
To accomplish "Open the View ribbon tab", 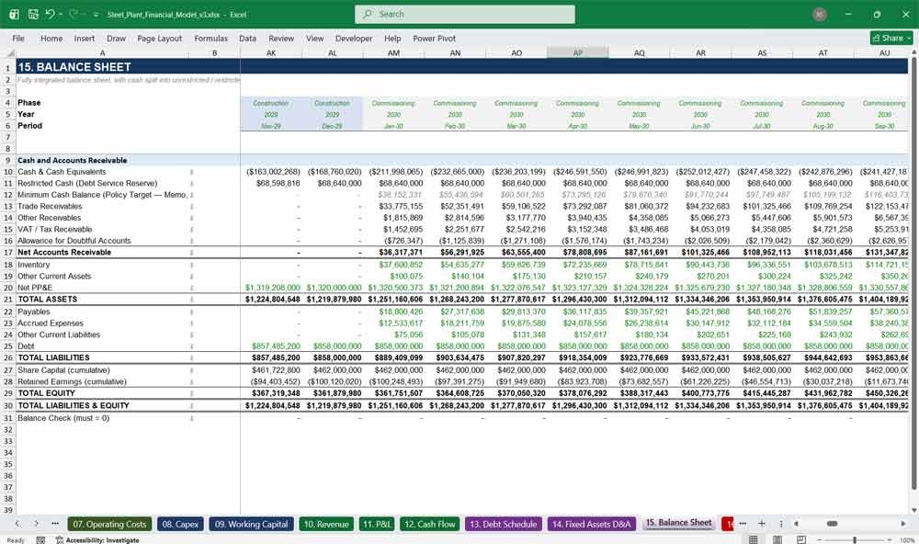I will coord(314,38).
